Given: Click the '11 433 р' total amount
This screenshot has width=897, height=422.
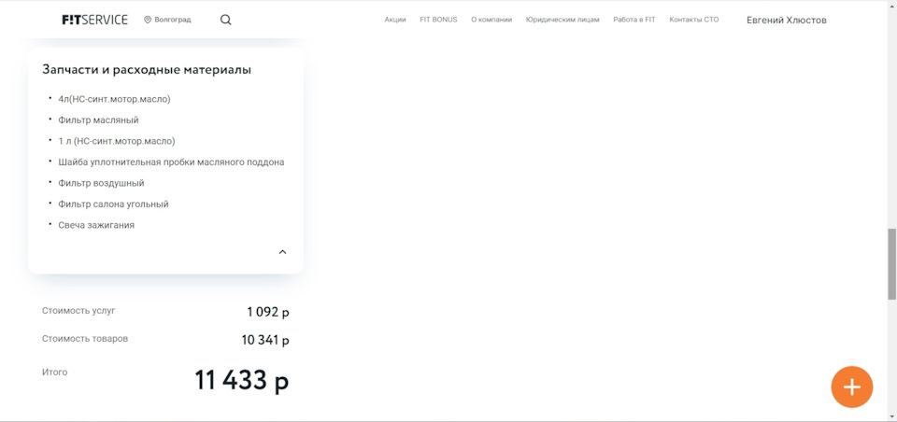Looking at the screenshot, I should point(242,380).
